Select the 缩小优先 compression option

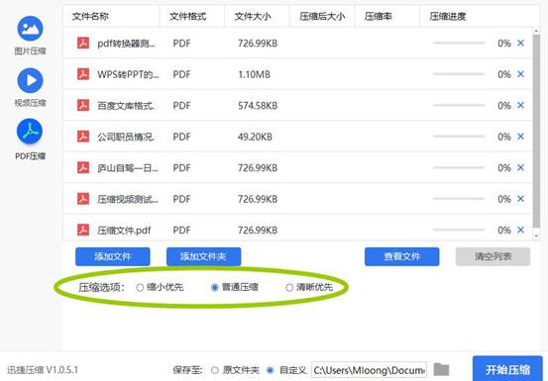(140, 288)
